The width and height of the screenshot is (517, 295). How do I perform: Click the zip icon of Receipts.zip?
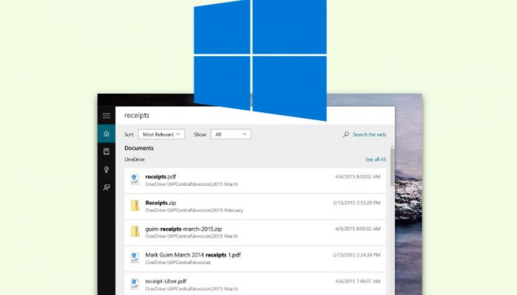135,206
